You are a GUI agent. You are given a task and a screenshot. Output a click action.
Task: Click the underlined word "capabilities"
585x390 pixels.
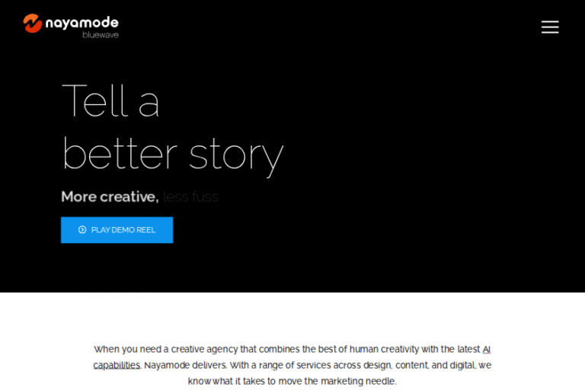pyautogui.click(x=117, y=366)
